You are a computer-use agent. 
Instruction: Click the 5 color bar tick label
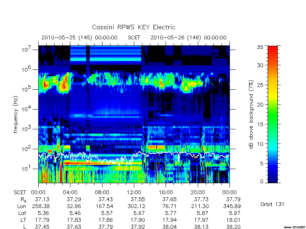[x=262, y=164]
